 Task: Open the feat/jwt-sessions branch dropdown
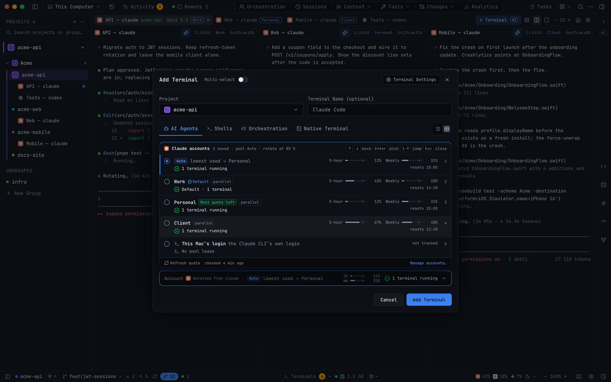tap(92, 376)
